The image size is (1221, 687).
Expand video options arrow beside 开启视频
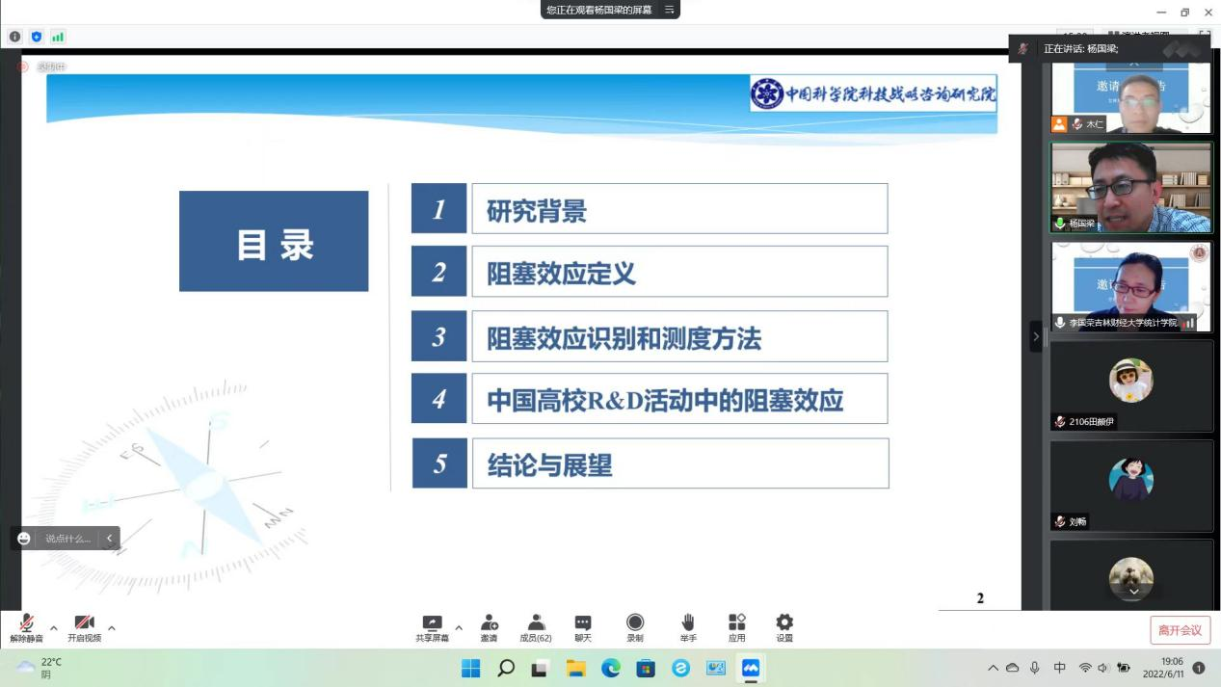[x=112, y=628]
